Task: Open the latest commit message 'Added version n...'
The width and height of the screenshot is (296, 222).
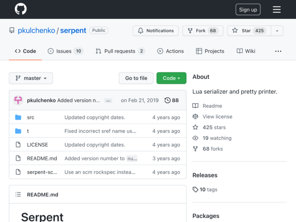Action: click(79, 100)
